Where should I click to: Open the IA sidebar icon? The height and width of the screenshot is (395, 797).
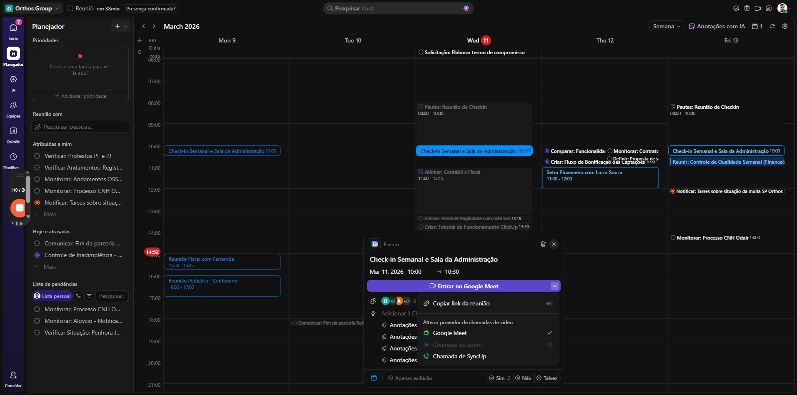pyautogui.click(x=13, y=80)
